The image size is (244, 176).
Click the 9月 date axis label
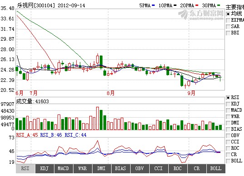coord(191,93)
